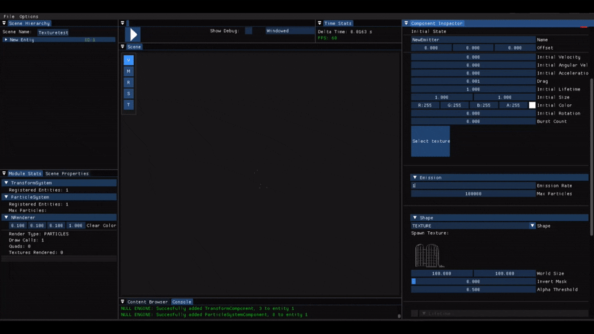Image resolution: width=594 pixels, height=334 pixels.
Task: Click the Console panel scrollbar
Action: tap(399, 316)
